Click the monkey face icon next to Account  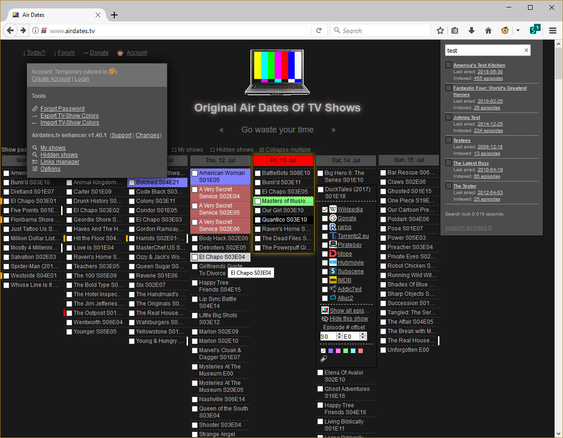pyautogui.click(x=120, y=53)
